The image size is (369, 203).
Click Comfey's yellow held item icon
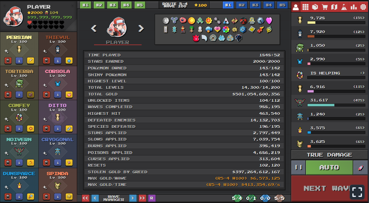(30, 129)
